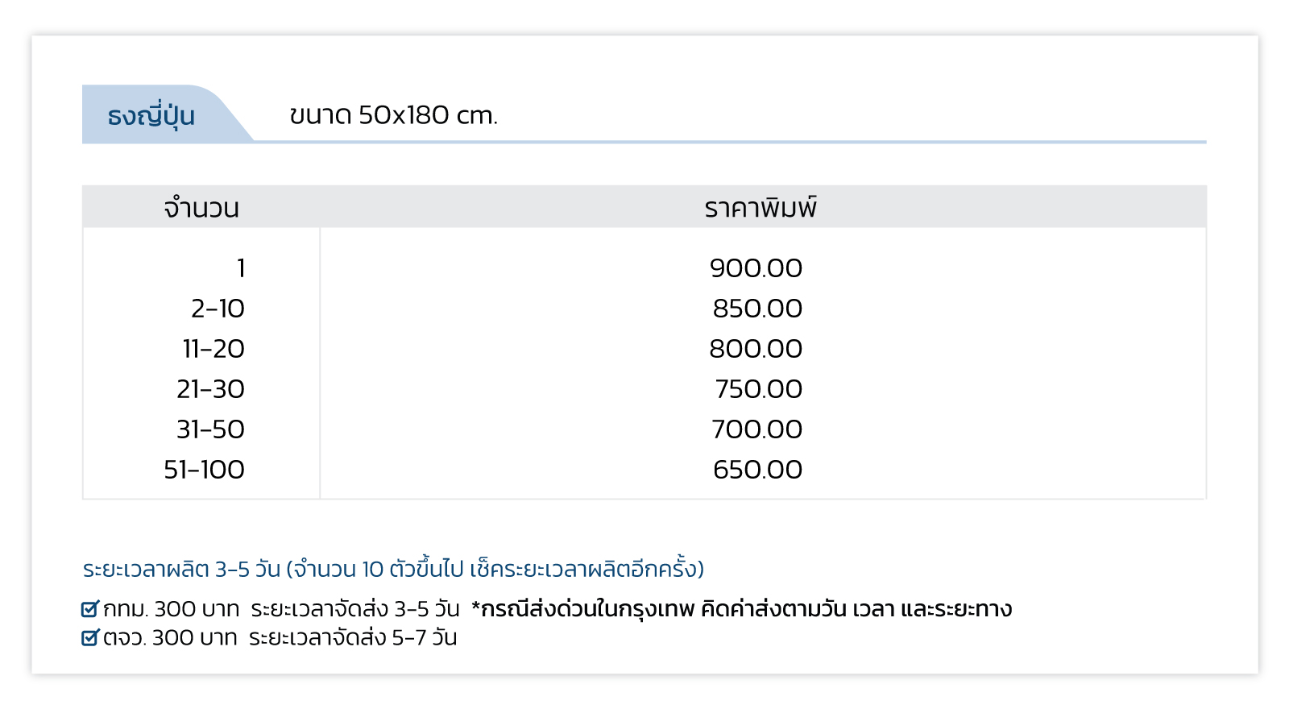
Task: Click the 750.00 price value
Action: tap(758, 388)
